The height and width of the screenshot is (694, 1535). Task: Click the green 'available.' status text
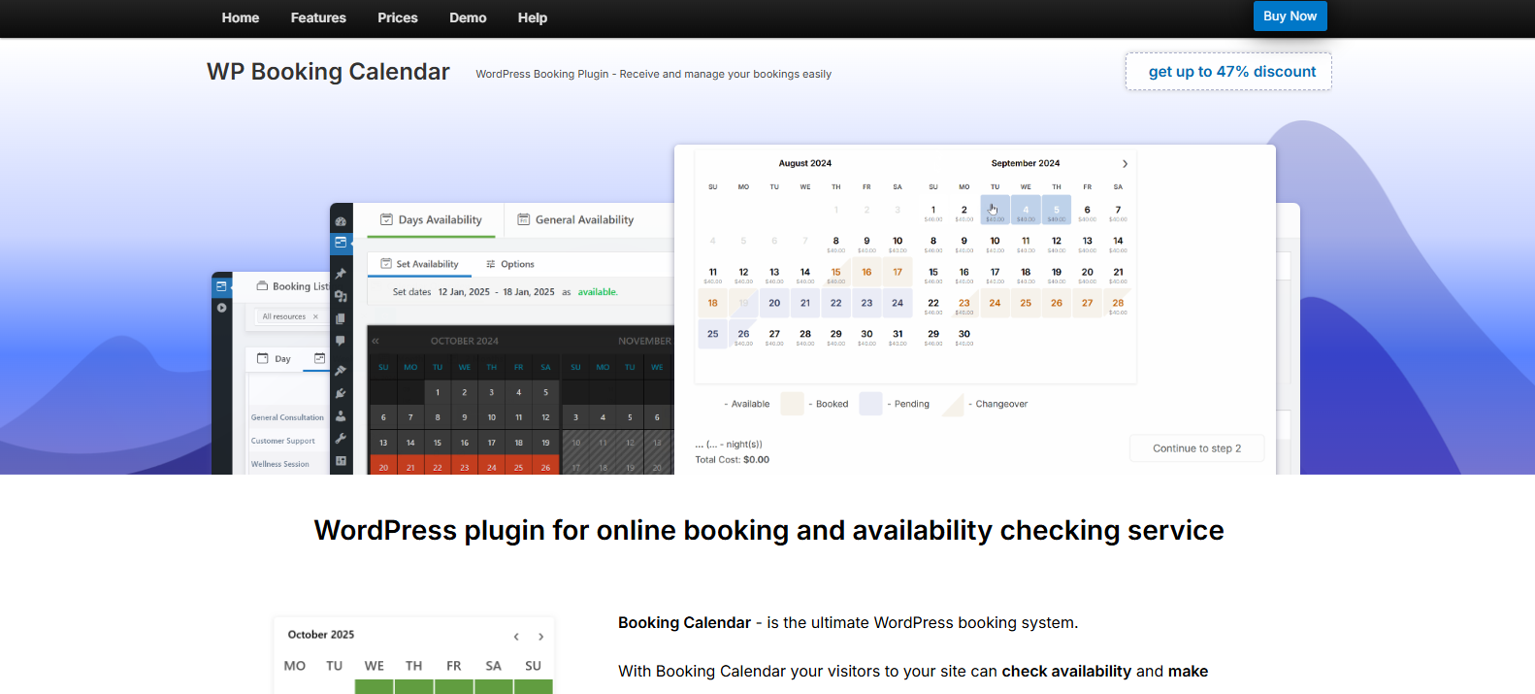(598, 292)
